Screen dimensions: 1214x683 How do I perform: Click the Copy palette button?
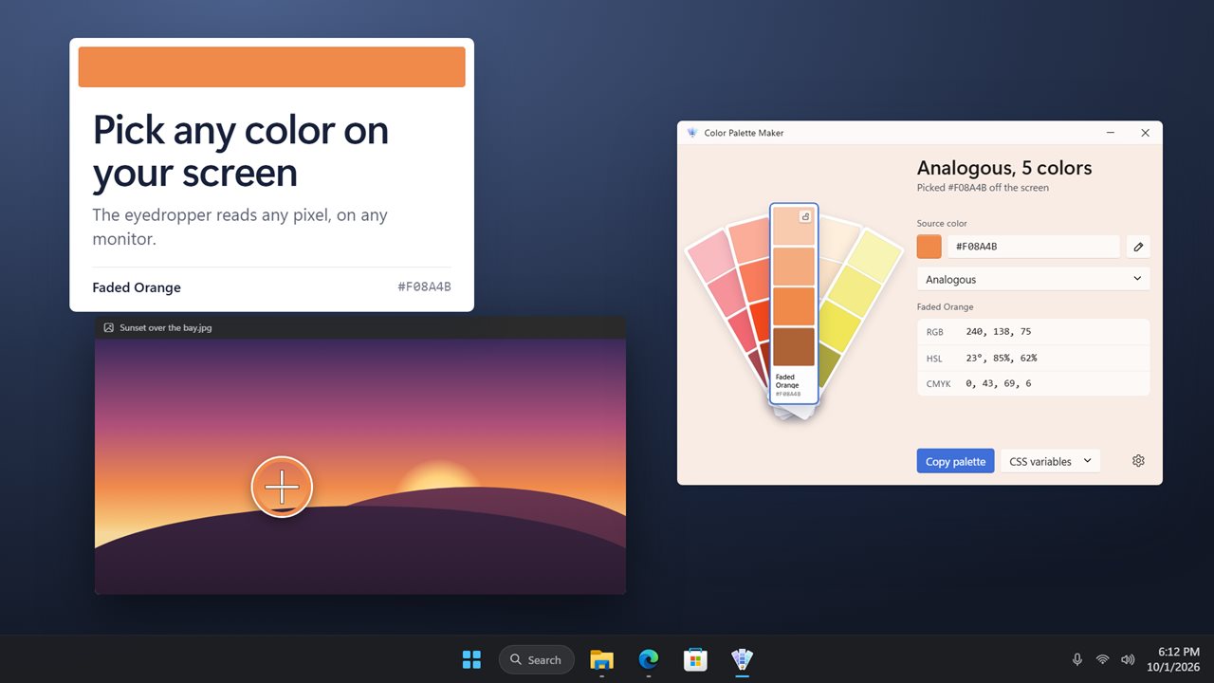coord(955,461)
